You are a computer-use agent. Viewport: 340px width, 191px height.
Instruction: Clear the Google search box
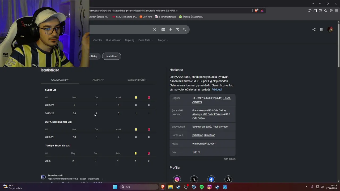(x=155, y=29)
